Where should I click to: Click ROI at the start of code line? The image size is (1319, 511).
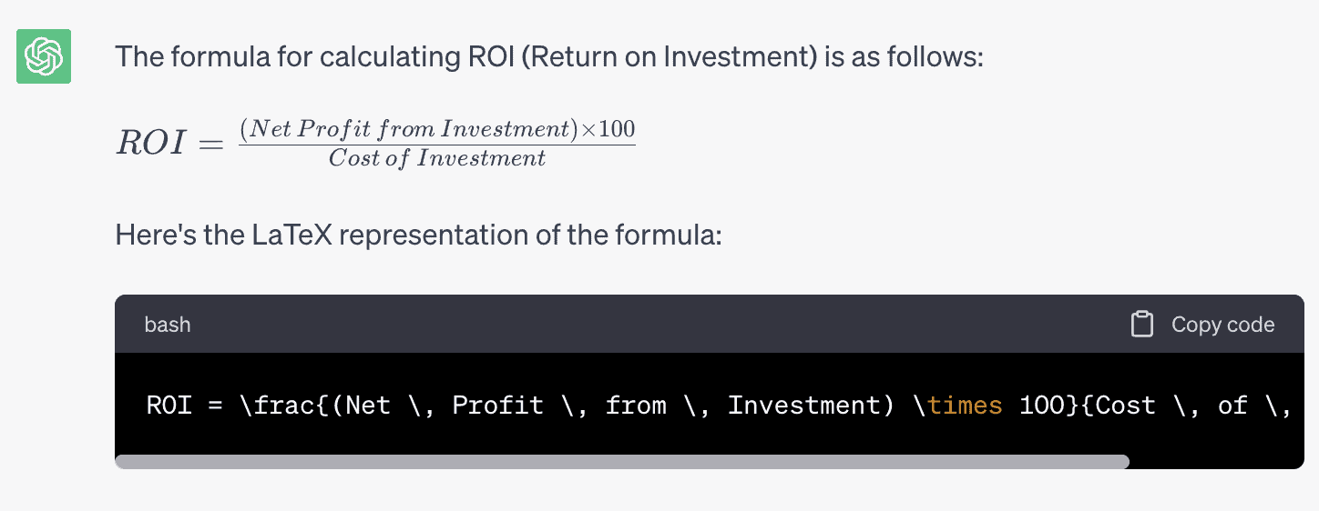(x=169, y=405)
